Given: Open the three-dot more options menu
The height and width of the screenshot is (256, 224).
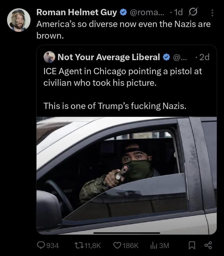Looking at the screenshot, I should coord(212,13).
